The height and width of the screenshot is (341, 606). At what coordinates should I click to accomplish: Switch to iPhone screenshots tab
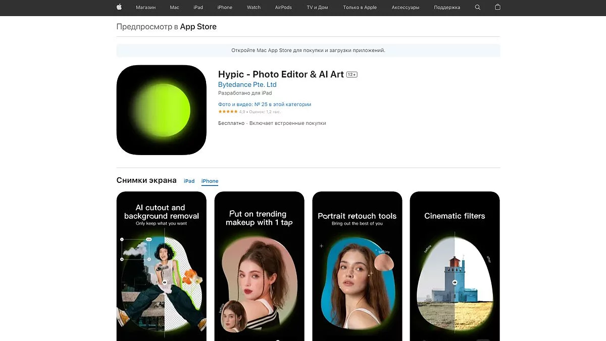[210, 181]
